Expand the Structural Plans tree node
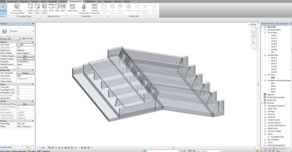 [x=265, y=30]
